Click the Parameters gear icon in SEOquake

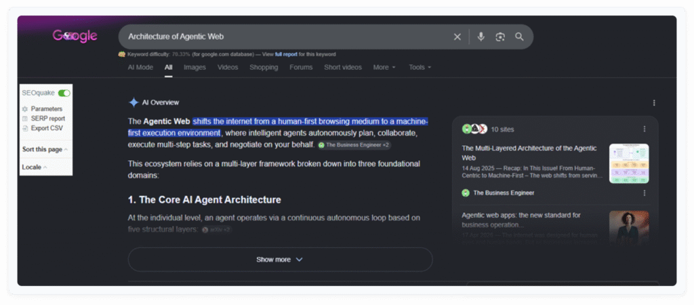(25, 109)
